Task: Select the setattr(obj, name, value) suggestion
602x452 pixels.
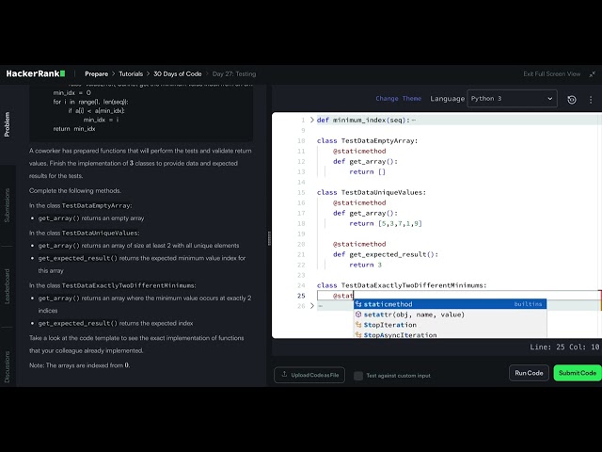Action: pos(450,315)
